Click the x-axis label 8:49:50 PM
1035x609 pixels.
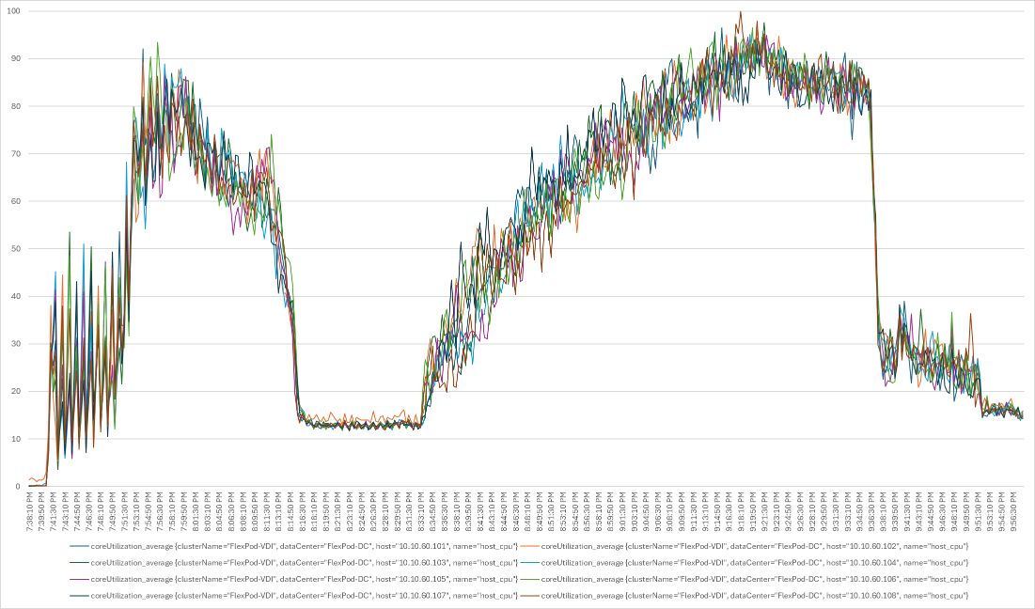[x=539, y=509]
